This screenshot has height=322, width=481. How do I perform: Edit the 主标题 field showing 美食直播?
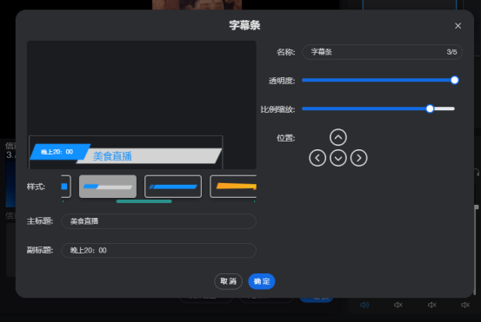[x=158, y=221]
